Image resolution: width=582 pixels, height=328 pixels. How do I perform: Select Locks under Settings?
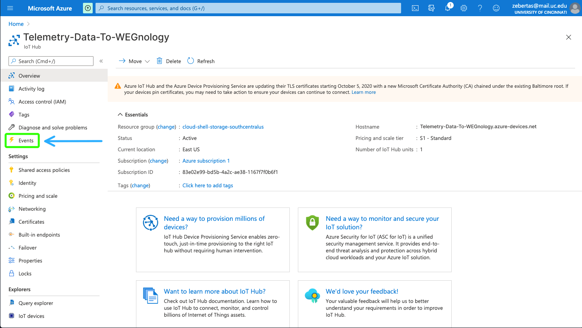(x=25, y=273)
